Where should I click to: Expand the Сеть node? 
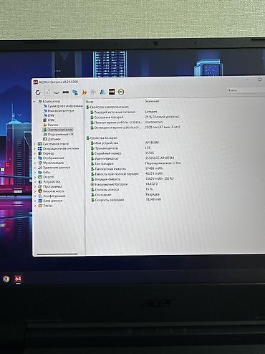tap(35, 172)
